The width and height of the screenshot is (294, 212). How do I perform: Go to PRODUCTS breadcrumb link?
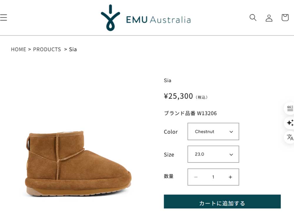click(47, 49)
